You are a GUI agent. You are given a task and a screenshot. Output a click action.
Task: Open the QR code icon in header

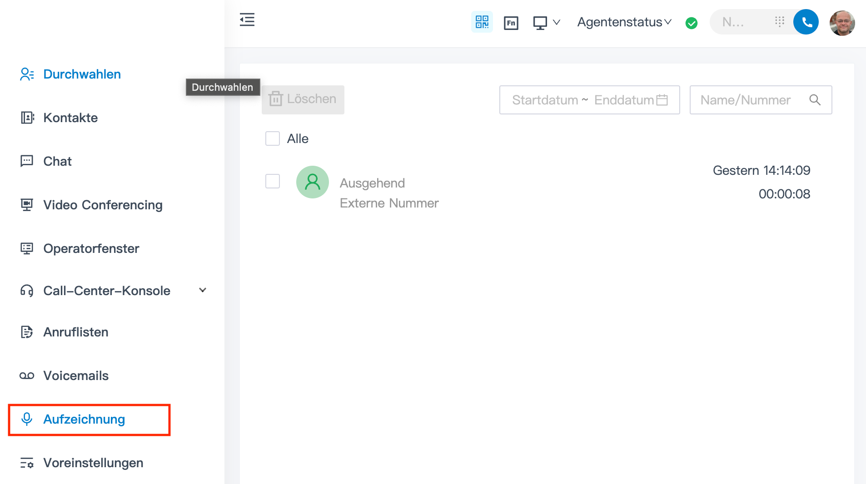(x=482, y=22)
